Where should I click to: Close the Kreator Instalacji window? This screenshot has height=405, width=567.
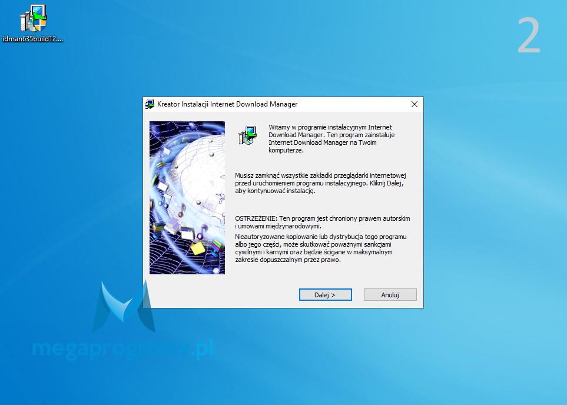(415, 105)
